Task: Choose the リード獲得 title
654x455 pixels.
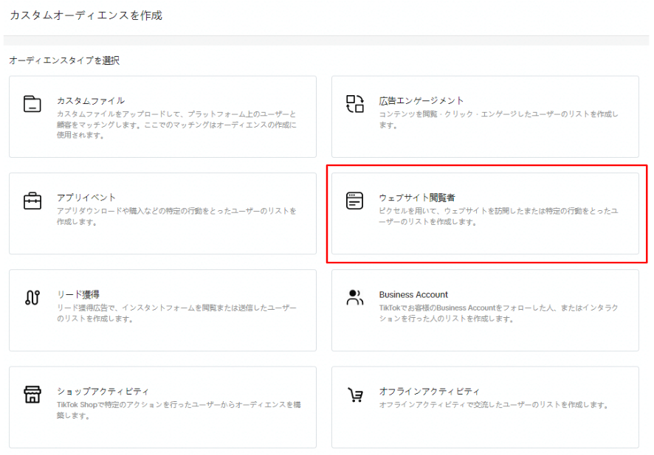Action: (78, 294)
